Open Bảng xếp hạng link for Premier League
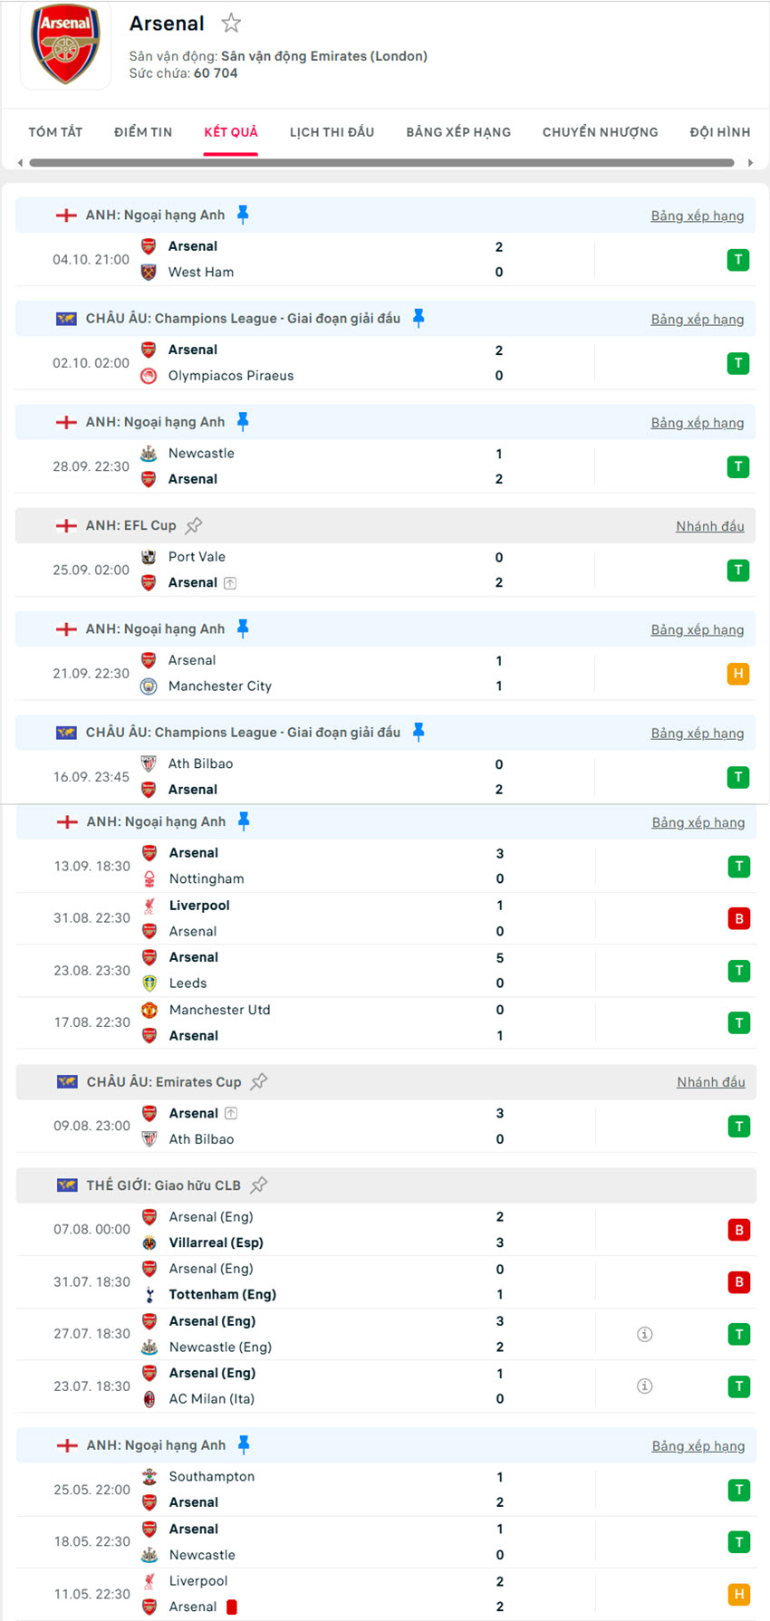The width and height of the screenshot is (770, 1621). tap(698, 216)
